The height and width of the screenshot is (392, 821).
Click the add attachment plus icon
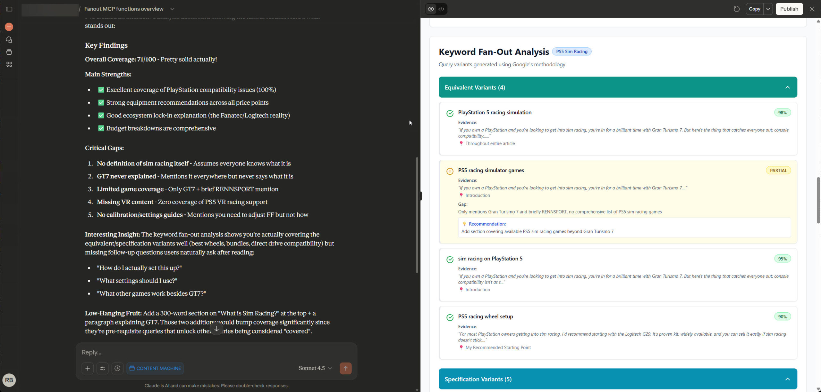click(88, 368)
